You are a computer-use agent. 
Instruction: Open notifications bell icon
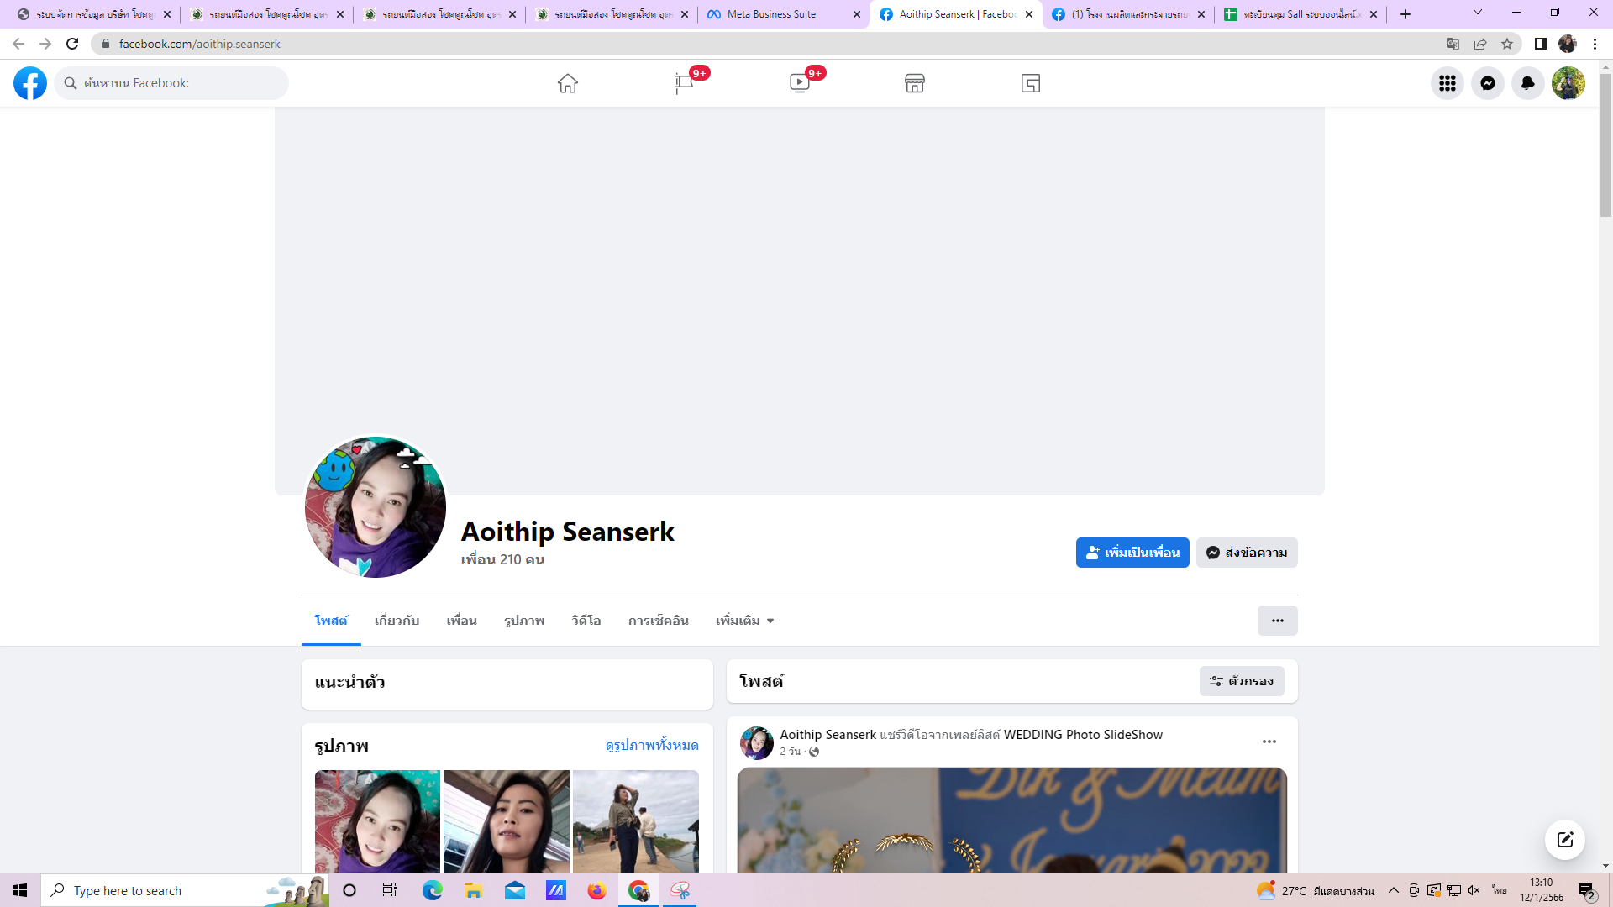[1528, 83]
